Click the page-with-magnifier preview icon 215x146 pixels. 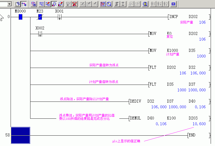pyautogui.click(x=18, y=4)
